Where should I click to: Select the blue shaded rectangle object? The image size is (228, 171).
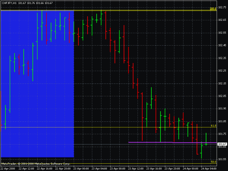click(37, 84)
